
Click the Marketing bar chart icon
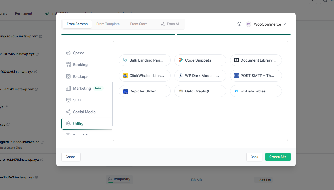coord(68,88)
